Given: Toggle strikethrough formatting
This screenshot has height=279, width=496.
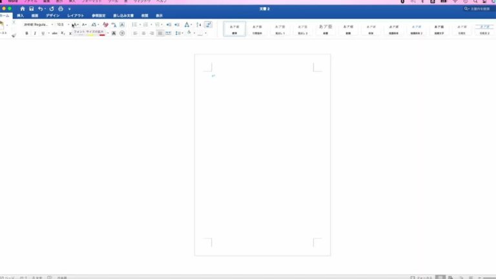Looking at the screenshot, I should pyautogui.click(x=55, y=33).
